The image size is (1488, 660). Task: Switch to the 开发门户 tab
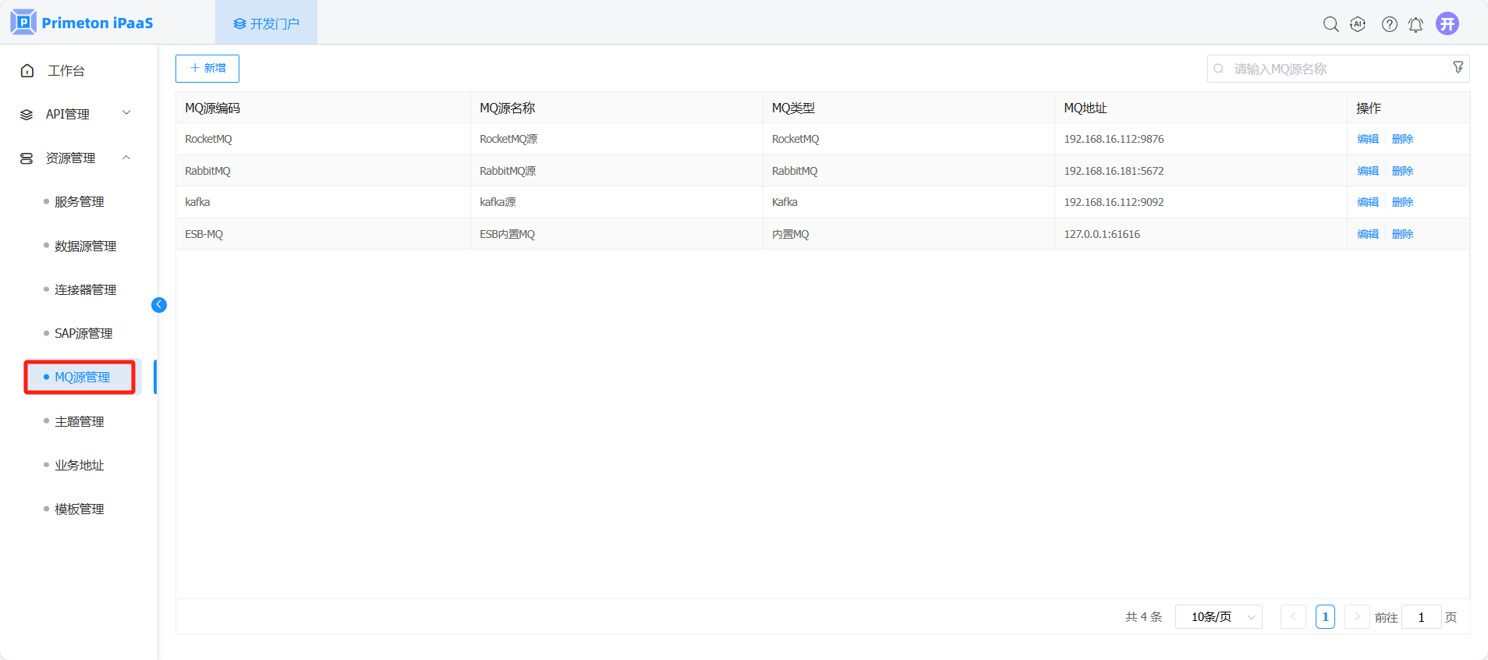267,23
